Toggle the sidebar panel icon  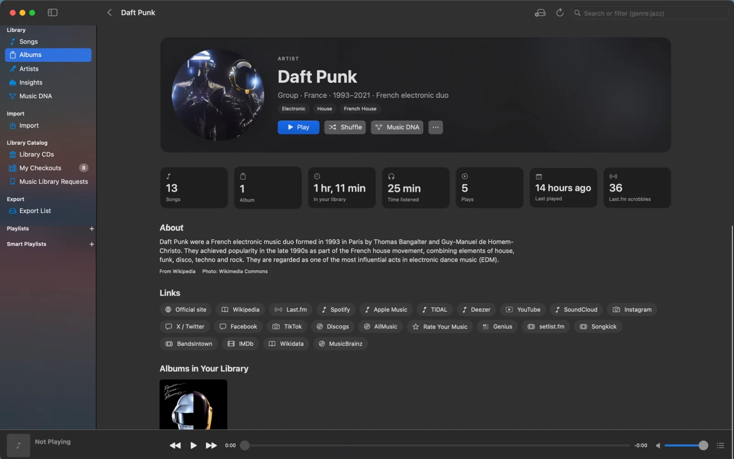point(53,12)
